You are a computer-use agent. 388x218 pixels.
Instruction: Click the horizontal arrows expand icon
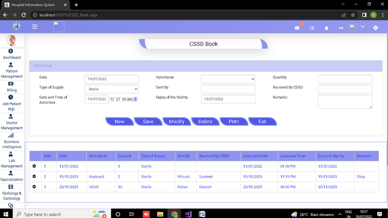click(341, 28)
